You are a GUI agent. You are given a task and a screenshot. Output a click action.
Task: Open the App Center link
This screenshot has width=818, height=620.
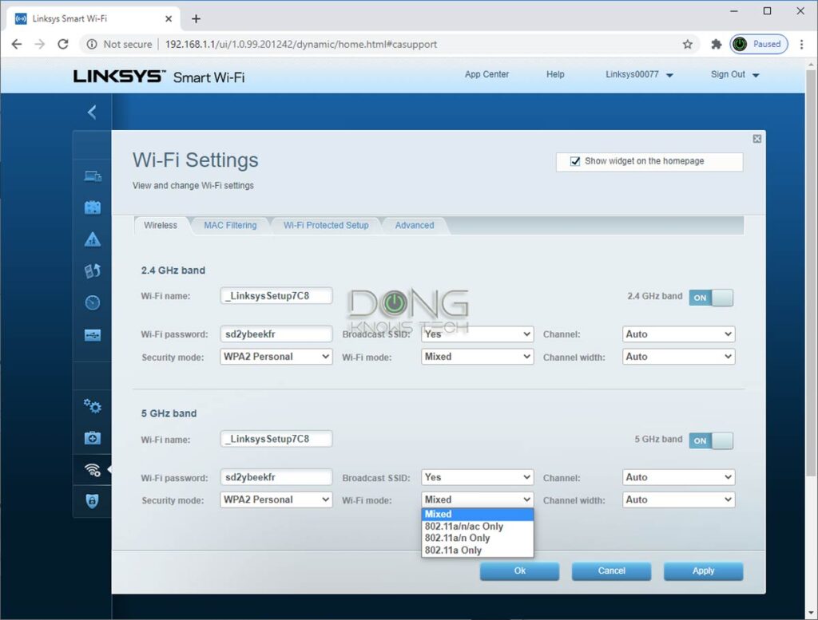click(486, 73)
